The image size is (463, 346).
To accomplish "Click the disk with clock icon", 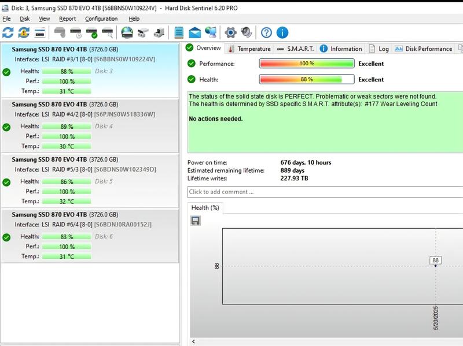I will pyautogui.click(x=76, y=32).
